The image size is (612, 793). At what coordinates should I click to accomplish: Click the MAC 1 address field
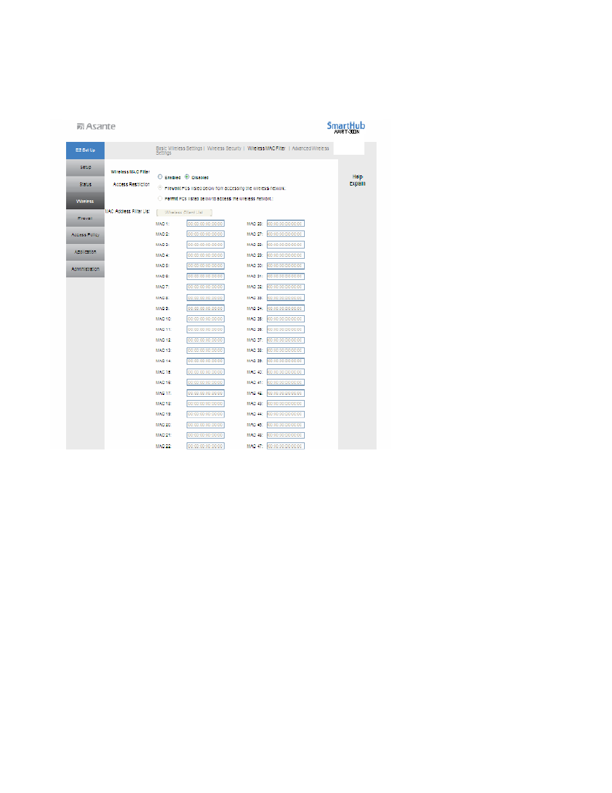(205, 223)
